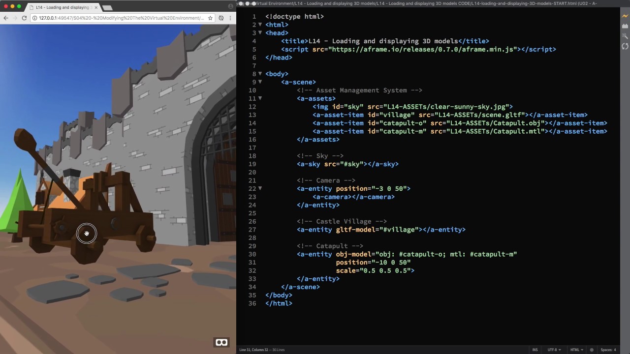Open the HTML language mode dropdown
630x354 pixels.
[576, 350]
